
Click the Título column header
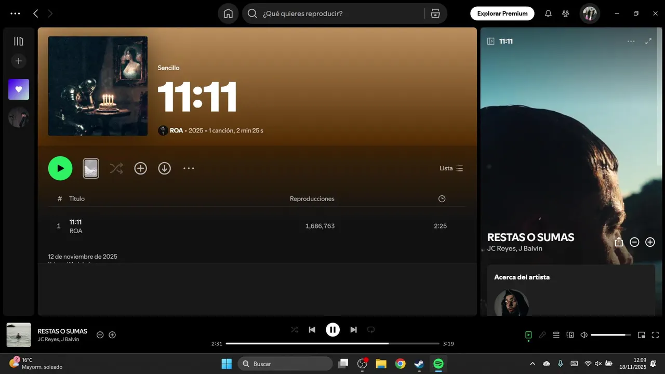77,198
